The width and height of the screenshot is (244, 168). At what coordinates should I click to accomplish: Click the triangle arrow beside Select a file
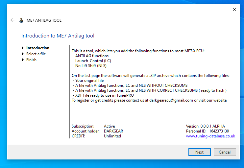point(23,54)
